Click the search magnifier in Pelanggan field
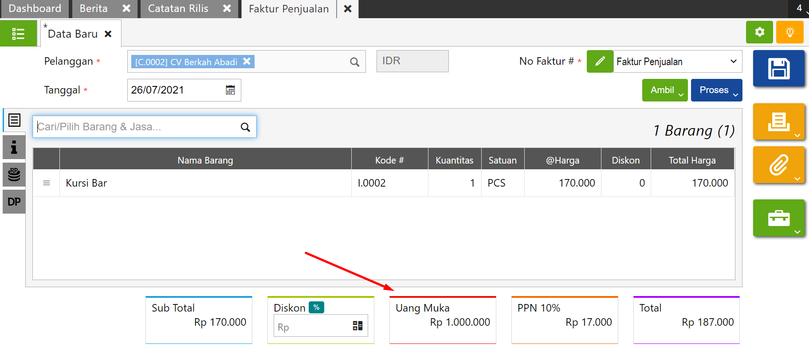Image resolution: width=809 pixels, height=347 pixels. click(354, 62)
